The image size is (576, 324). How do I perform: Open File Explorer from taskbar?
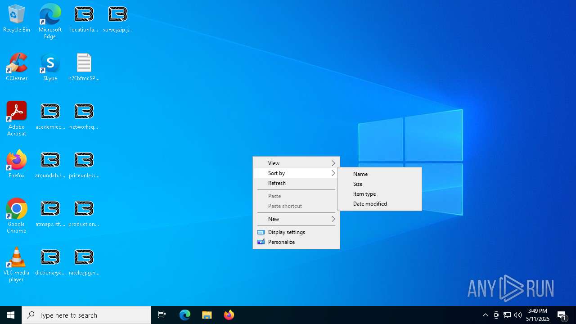coord(207,315)
